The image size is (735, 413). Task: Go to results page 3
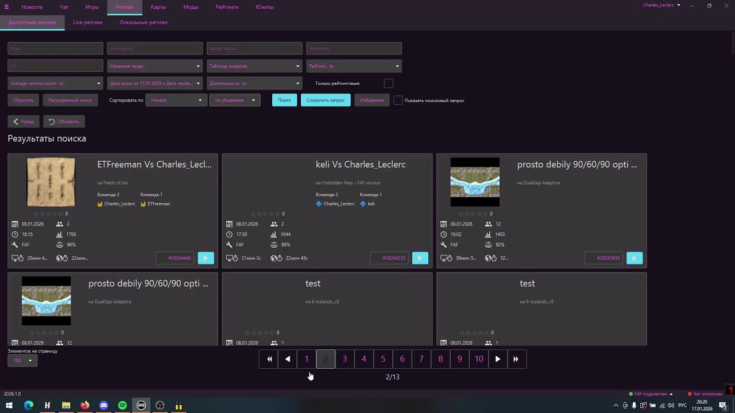345,359
